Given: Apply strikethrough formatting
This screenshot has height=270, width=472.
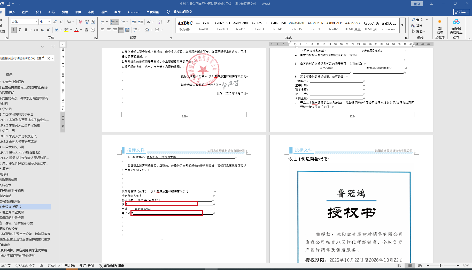Looking at the screenshot, I should pyautogui.click(x=36, y=30).
